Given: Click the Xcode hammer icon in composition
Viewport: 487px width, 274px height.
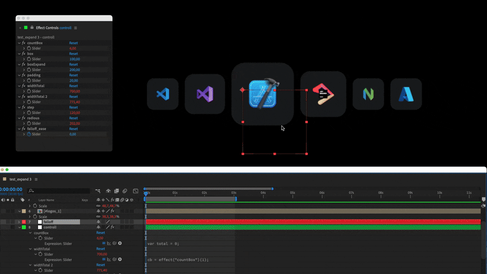Looking at the screenshot, I should click(263, 94).
